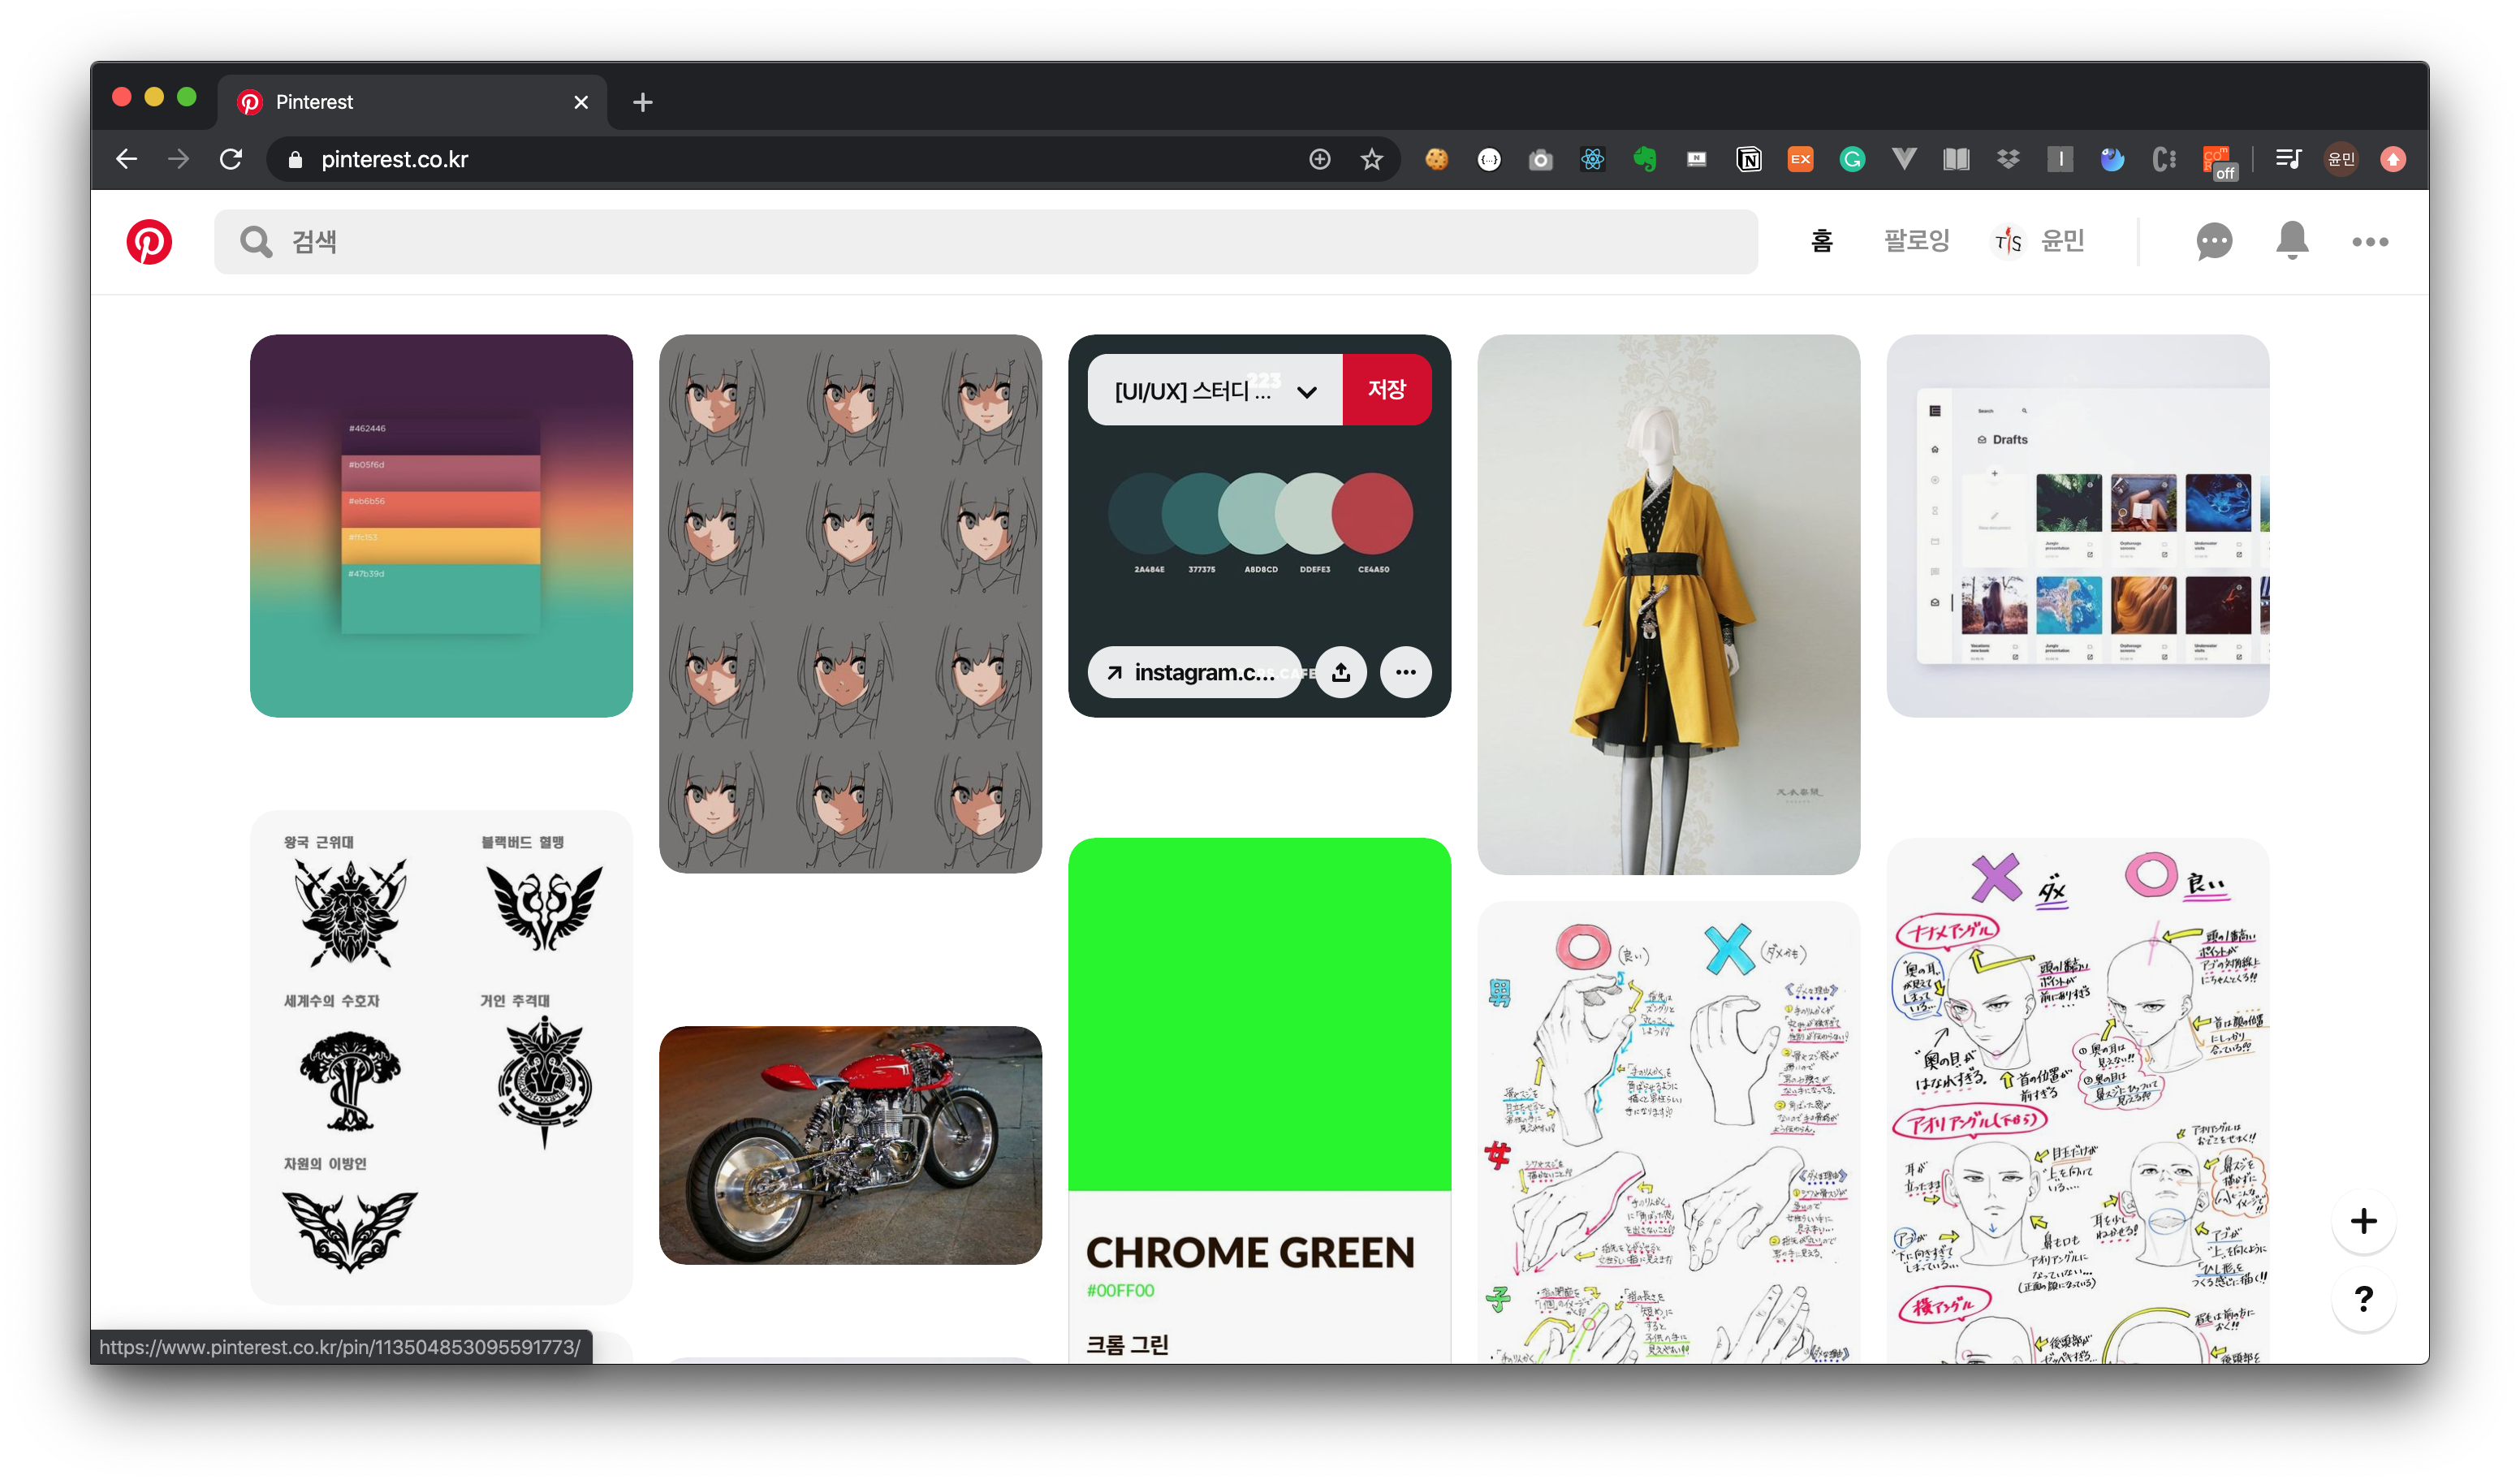Open the notifications bell icon

point(2292,242)
